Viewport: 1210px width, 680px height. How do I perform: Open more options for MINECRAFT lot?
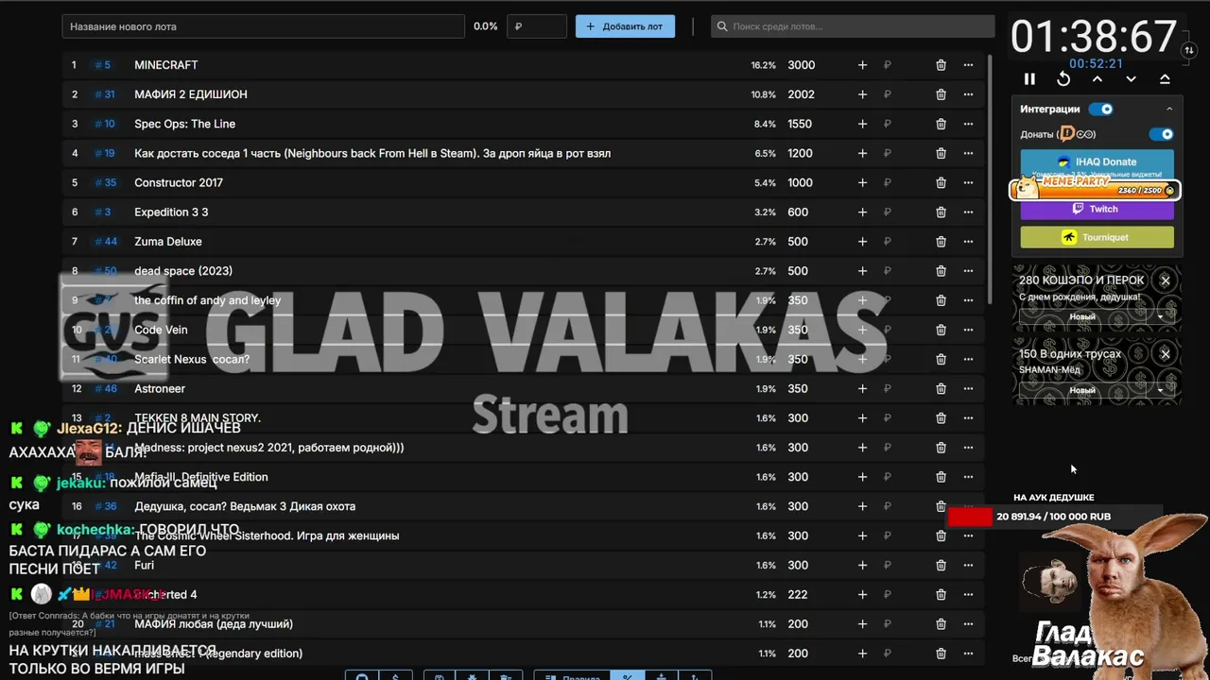pos(968,65)
